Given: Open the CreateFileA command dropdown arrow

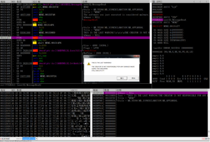Looking at the screenshot, I should click(x=37, y=139).
